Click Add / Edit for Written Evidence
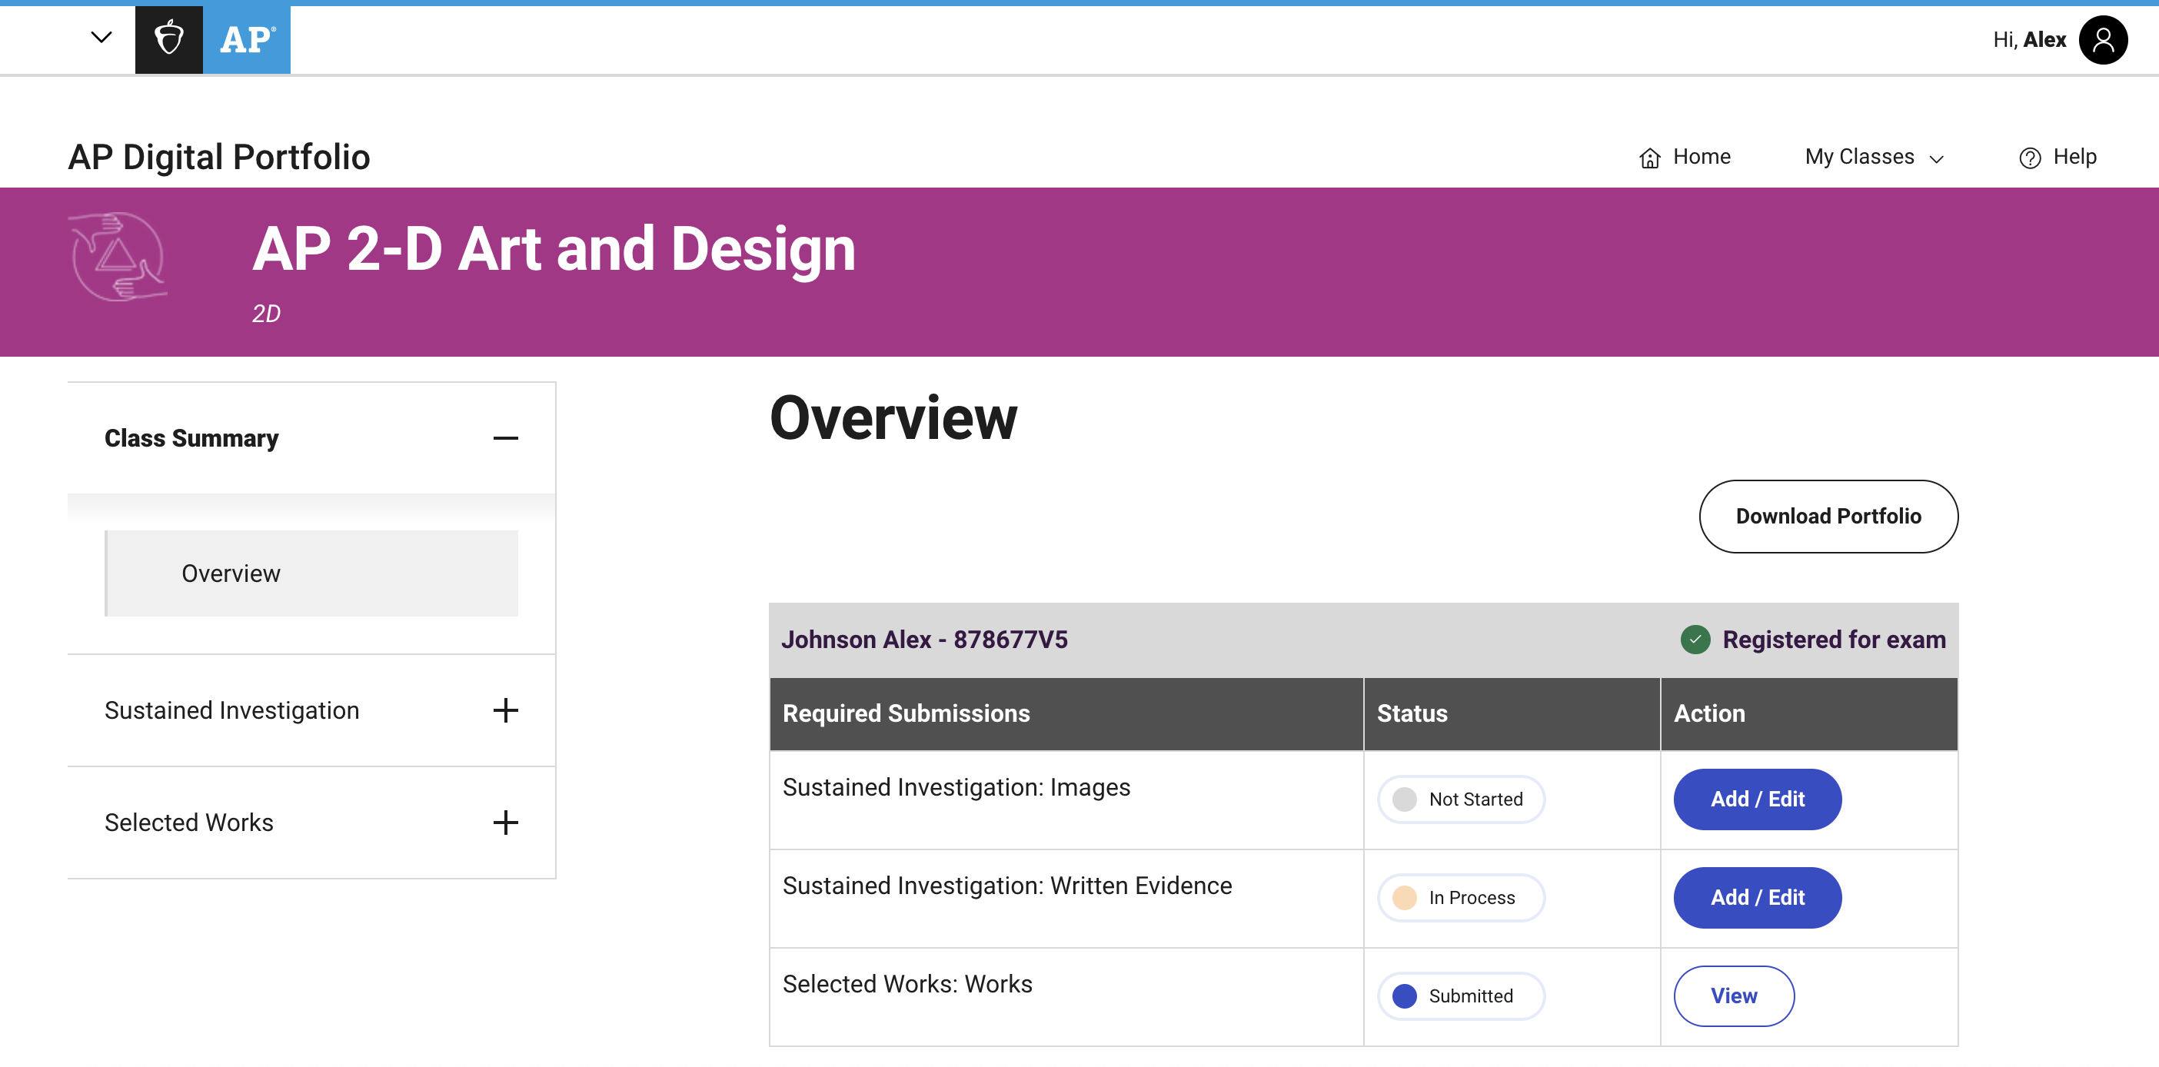This screenshot has height=1067, width=2159. point(1758,898)
